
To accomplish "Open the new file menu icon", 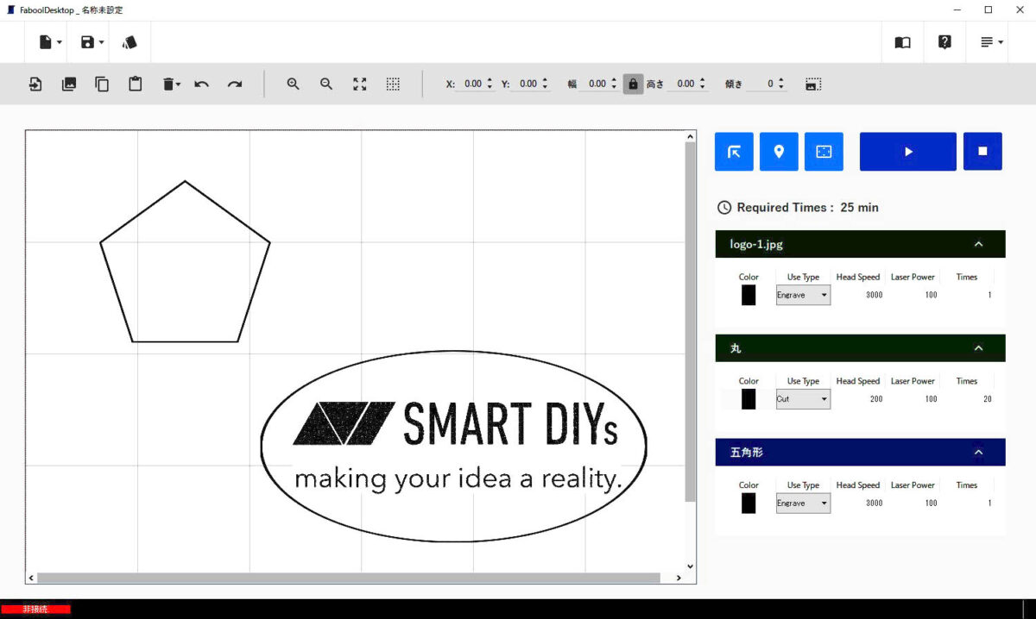I will click(x=50, y=42).
